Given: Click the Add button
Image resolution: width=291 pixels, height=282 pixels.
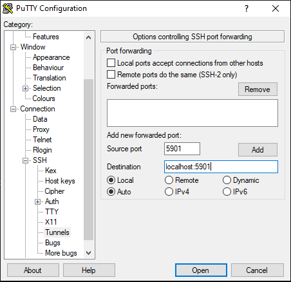Looking at the screenshot, I should [x=258, y=150].
